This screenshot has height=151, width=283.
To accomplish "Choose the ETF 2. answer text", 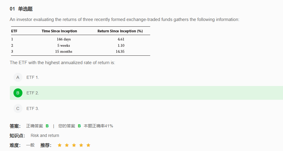I will coord(33,93).
